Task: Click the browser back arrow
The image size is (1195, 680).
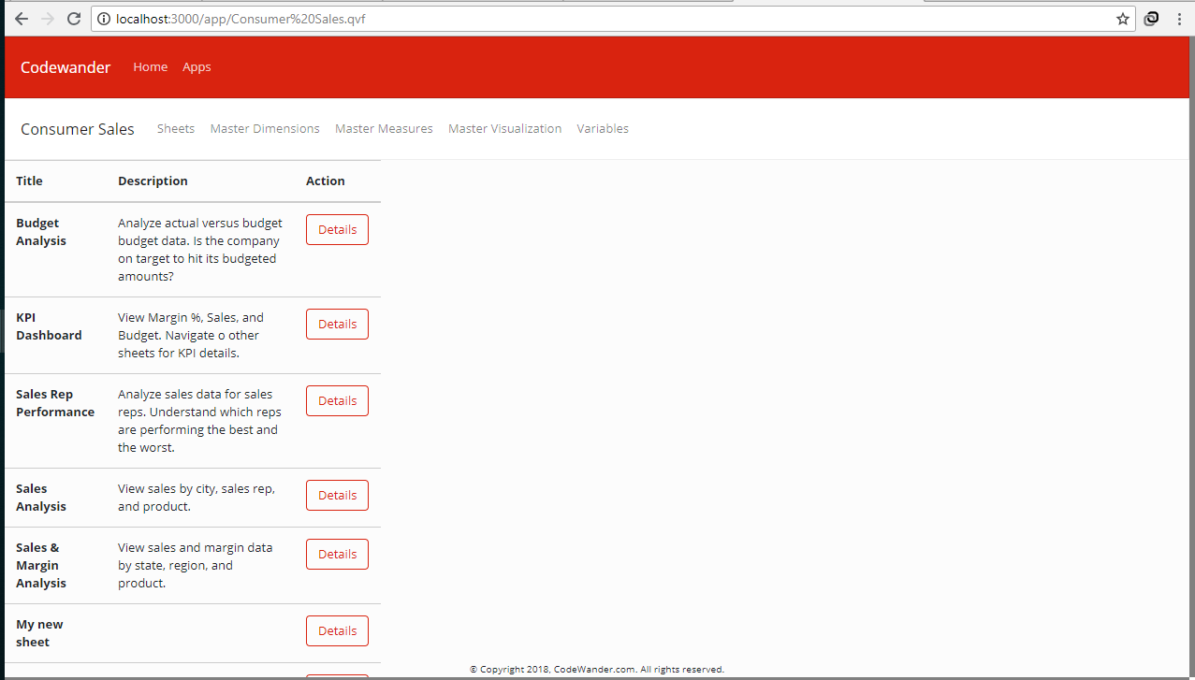Action: (x=22, y=19)
